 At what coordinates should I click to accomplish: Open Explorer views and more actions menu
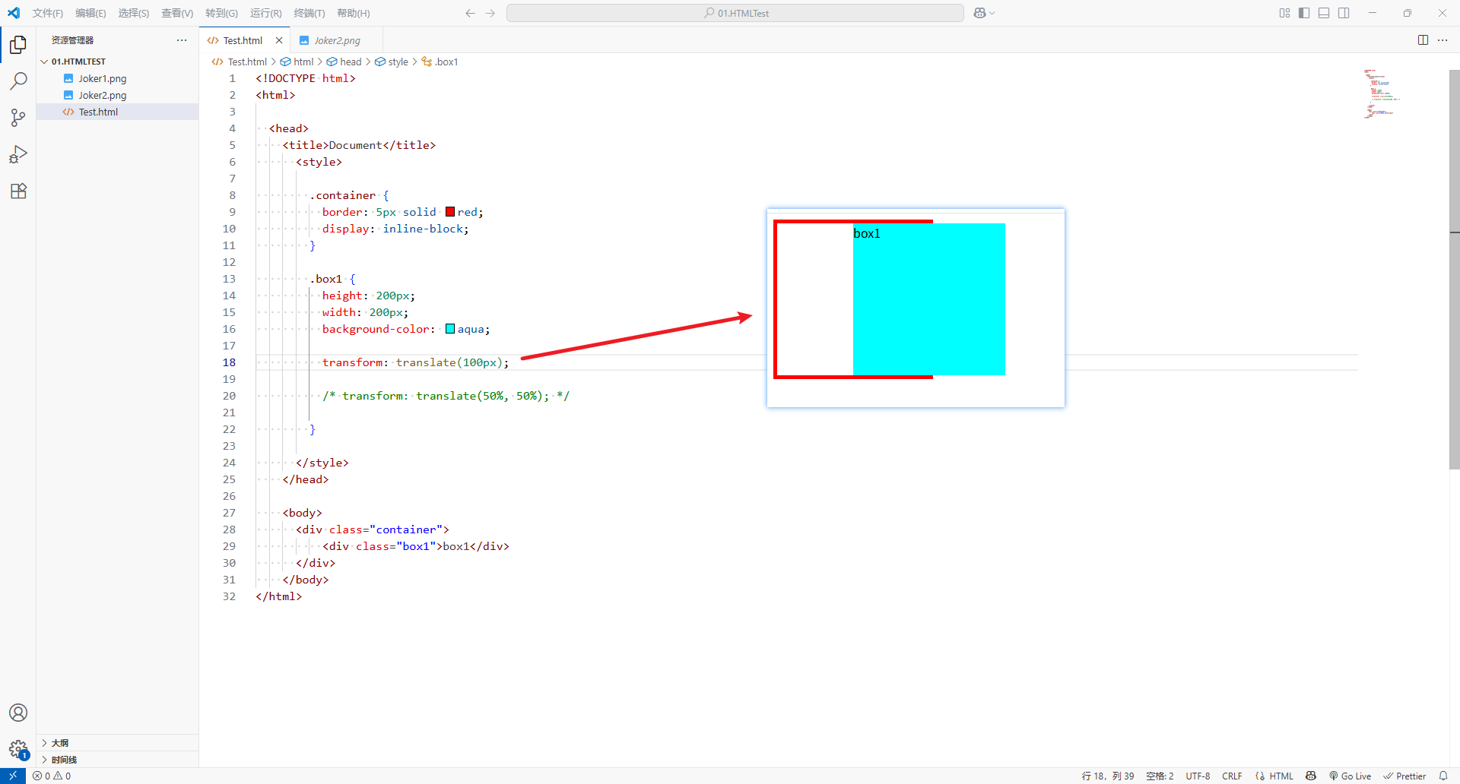[182, 40]
